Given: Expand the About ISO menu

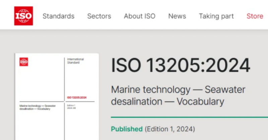Looking at the screenshot, I should click(x=139, y=16).
